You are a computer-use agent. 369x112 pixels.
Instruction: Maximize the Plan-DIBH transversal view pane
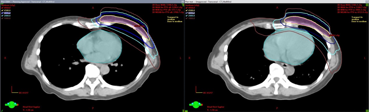tap(182, 2)
